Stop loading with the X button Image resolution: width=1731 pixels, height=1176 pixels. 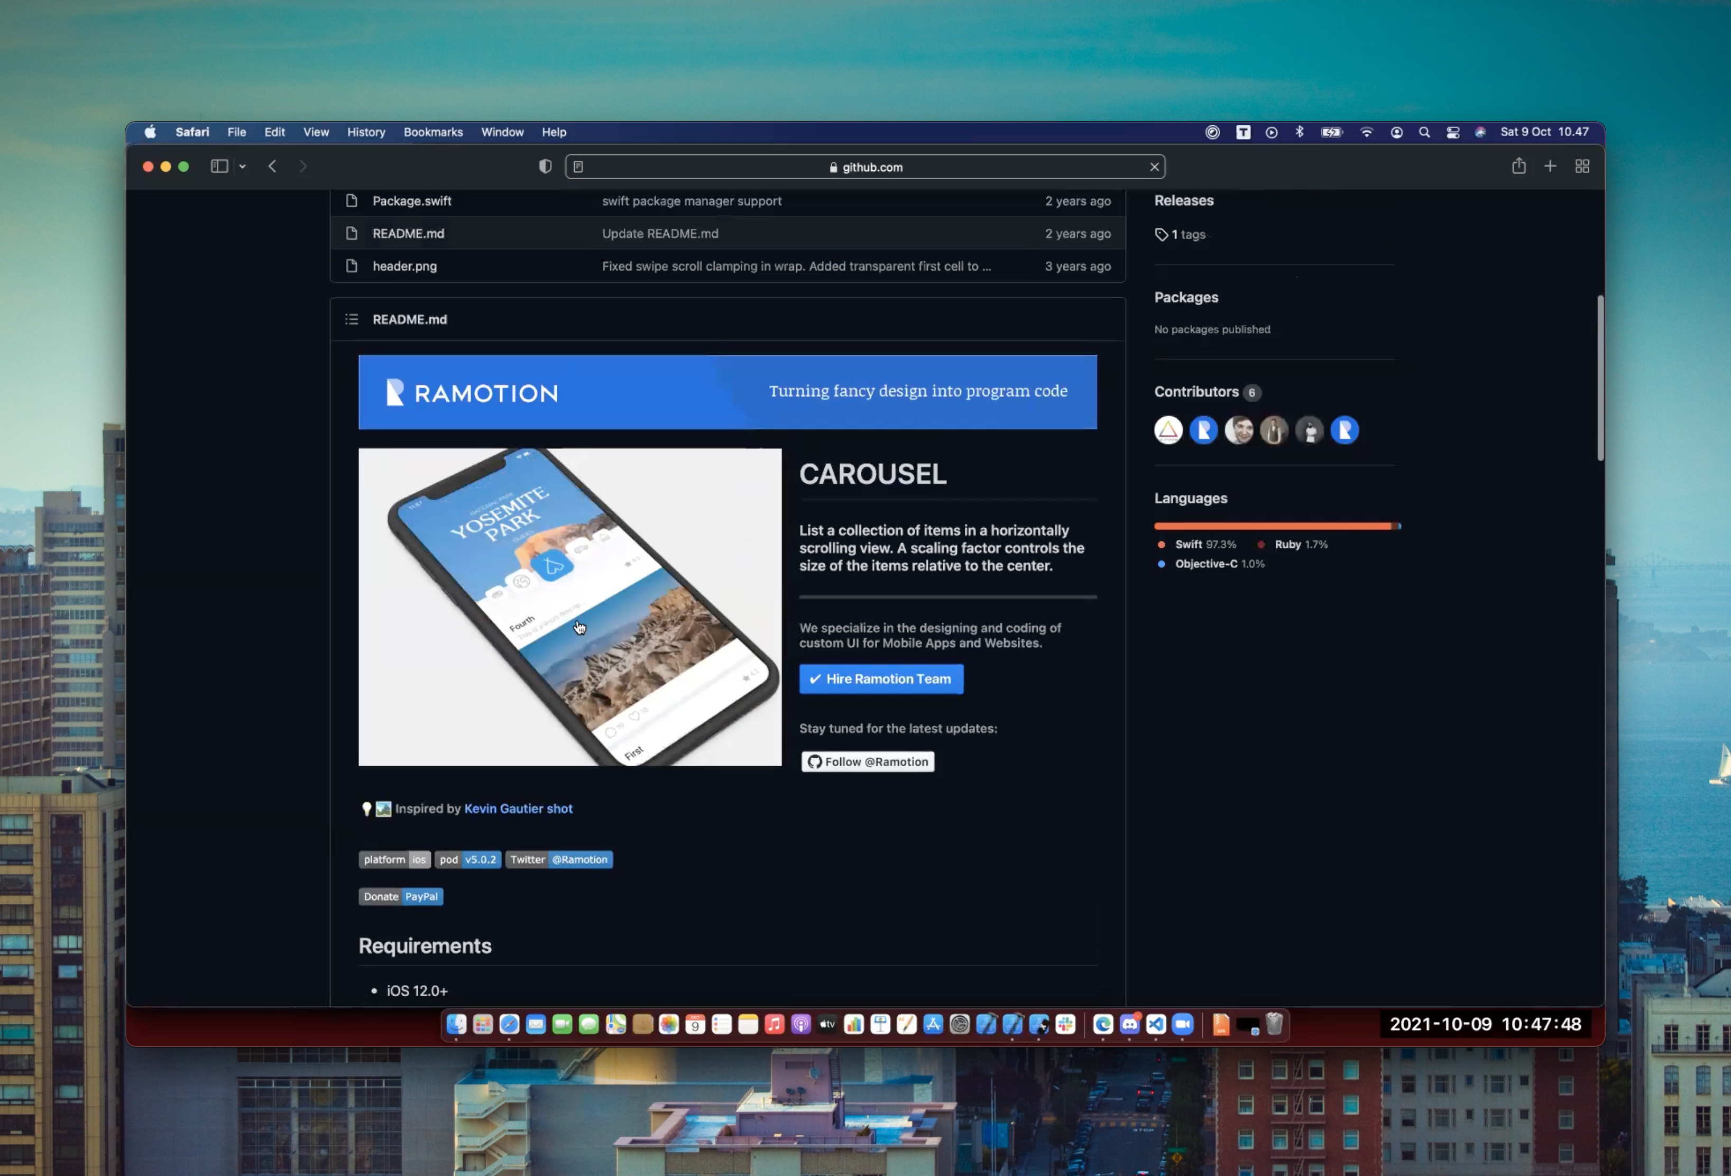(1155, 167)
